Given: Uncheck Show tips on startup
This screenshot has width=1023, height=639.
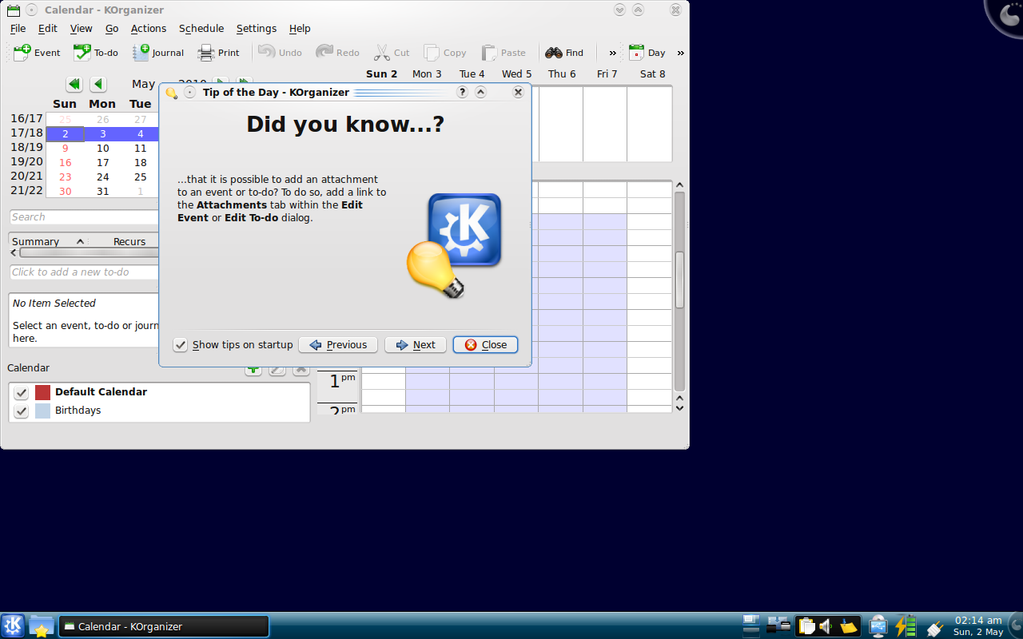Looking at the screenshot, I should [181, 345].
